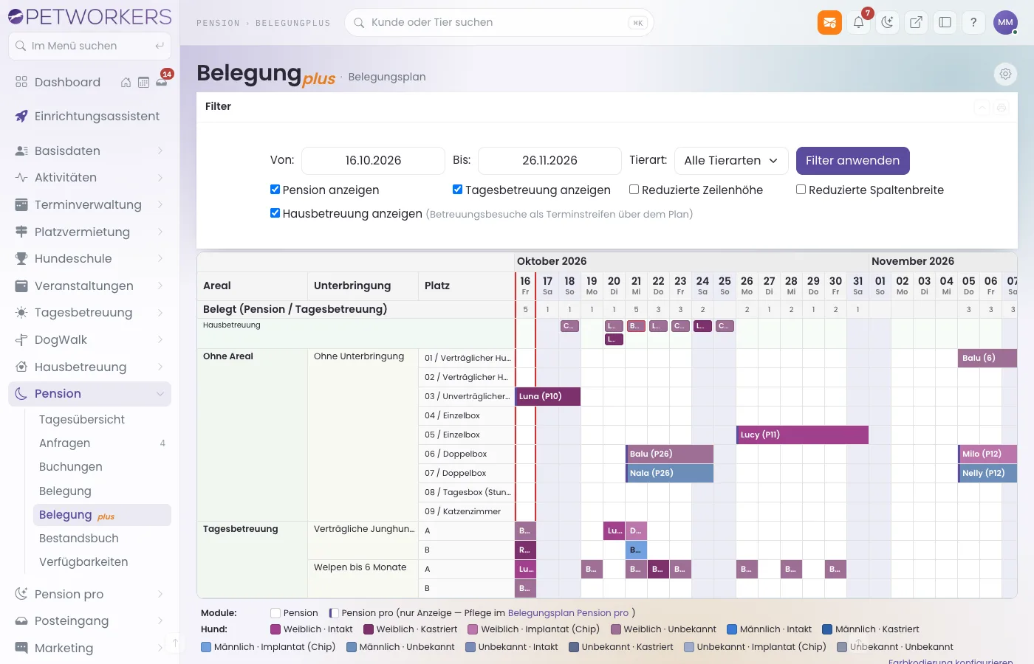This screenshot has width=1034, height=664.
Task: Click the calendar icon next to Dashboard
Action: coord(144,83)
